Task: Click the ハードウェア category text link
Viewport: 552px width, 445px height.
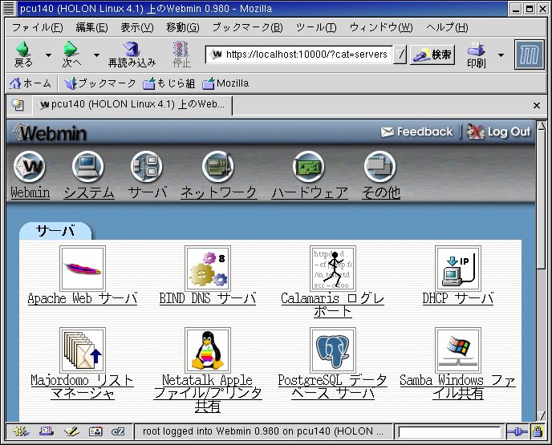Action: [310, 192]
